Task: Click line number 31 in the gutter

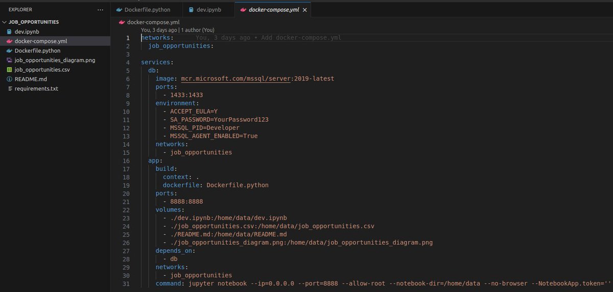Action: pyautogui.click(x=126, y=283)
